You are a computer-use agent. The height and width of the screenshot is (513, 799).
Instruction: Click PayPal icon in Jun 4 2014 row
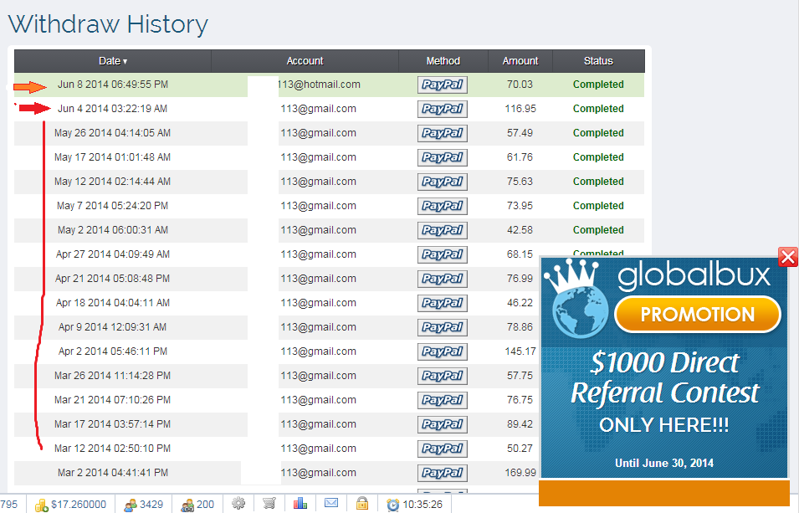pyautogui.click(x=443, y=109)
